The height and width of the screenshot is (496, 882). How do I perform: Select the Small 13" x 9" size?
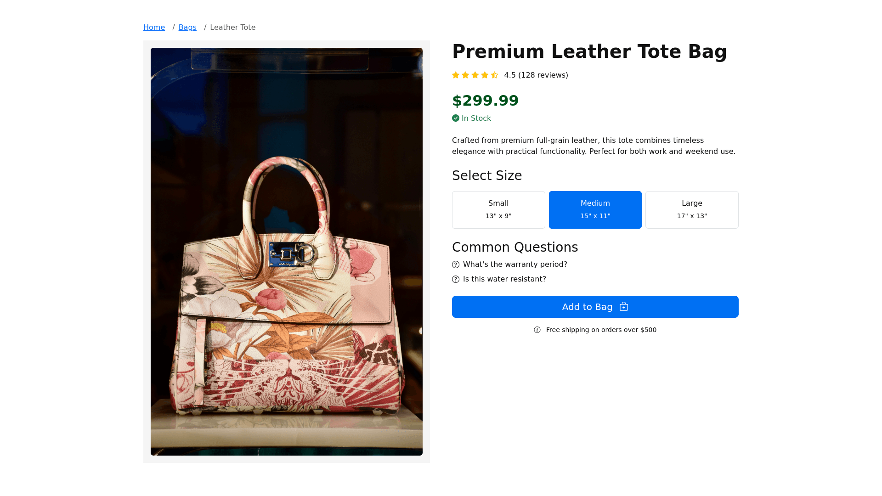[498, 210]
